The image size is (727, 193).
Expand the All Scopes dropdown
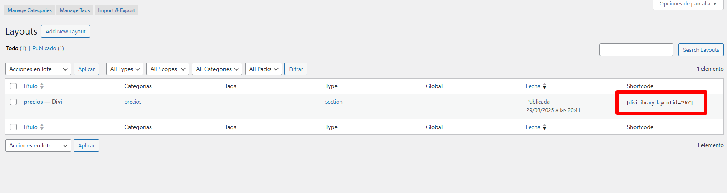pos(167,69)
